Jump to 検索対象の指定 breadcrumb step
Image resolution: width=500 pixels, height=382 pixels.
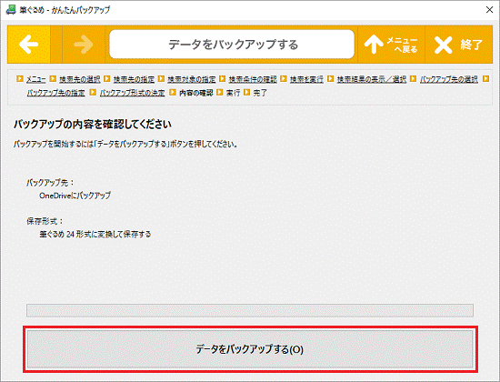(192, 79)
